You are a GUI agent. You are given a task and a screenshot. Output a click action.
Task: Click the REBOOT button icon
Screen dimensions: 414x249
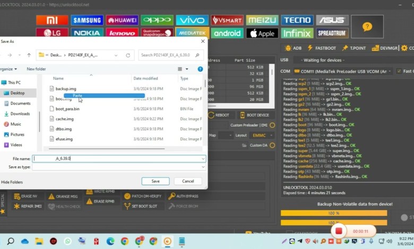[x=211, y=115]
